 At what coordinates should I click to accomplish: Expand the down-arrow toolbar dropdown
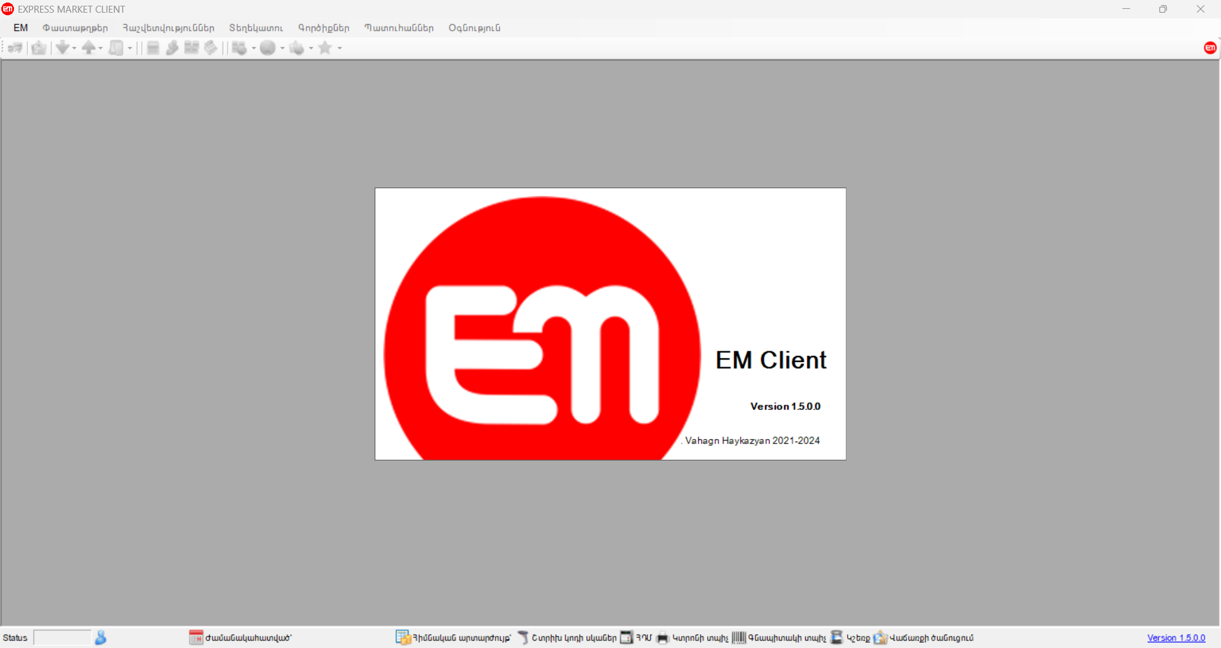(x=74, y=48)
